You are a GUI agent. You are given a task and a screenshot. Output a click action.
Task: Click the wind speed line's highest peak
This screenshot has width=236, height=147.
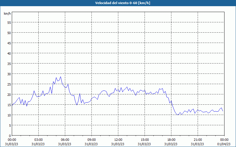[x=60, y=77]
